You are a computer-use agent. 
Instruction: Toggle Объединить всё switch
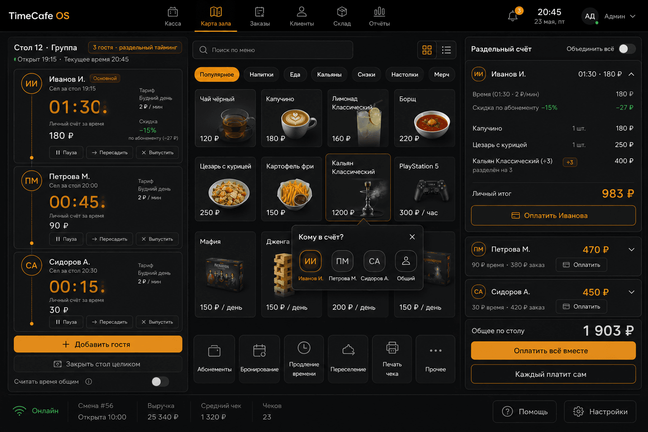click(x=627, y=49)
